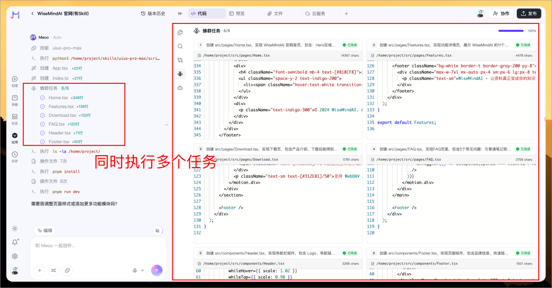
Task: Open the file explorer panel icon
Action: pyautogui.click(x=180, y=32)
